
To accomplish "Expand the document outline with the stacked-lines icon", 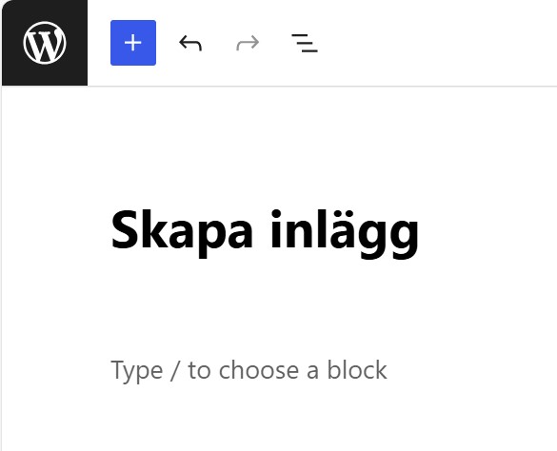I will tap(305, 43).
